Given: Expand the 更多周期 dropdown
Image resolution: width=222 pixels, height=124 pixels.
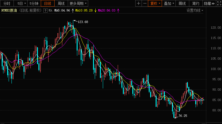Looking at the screenshot, I should (78, 3).
